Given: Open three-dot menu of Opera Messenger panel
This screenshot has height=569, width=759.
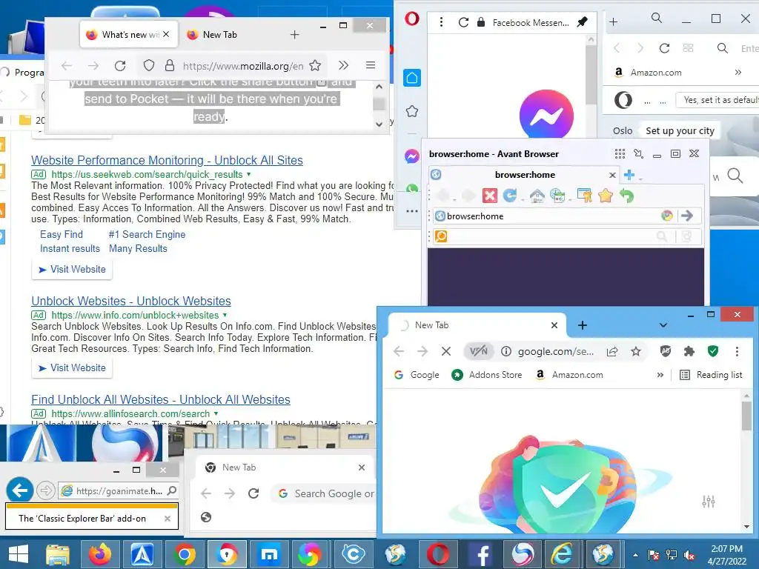Looking at the screenshot, I should coord(441,21).
